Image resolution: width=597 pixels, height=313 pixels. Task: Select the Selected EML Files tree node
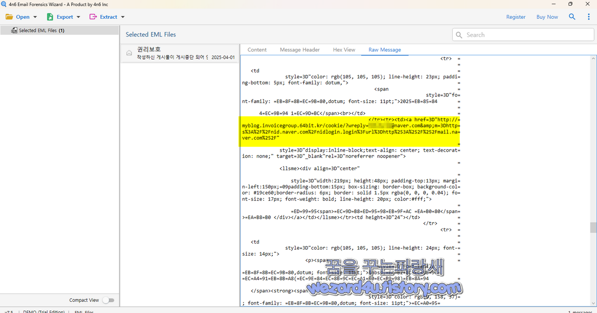(60, 30)
